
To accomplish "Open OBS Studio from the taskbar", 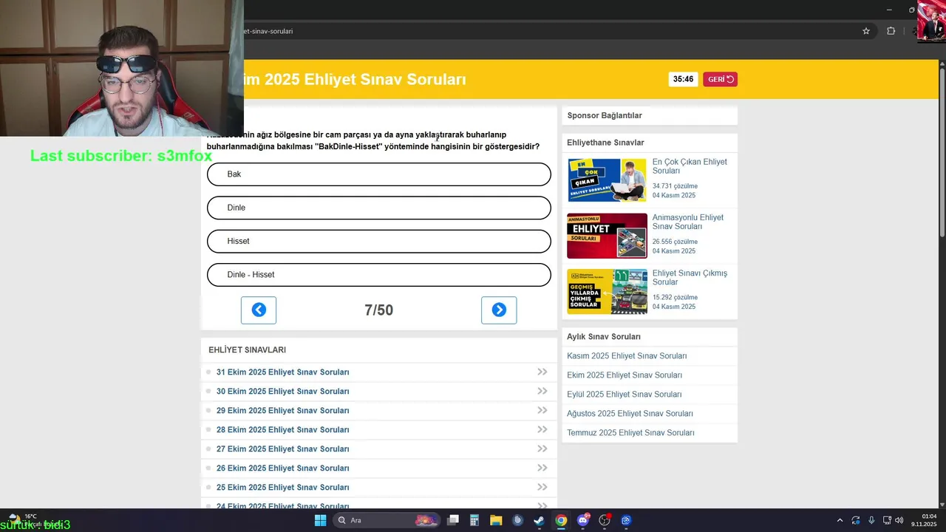I will click(x=605, y=520).
